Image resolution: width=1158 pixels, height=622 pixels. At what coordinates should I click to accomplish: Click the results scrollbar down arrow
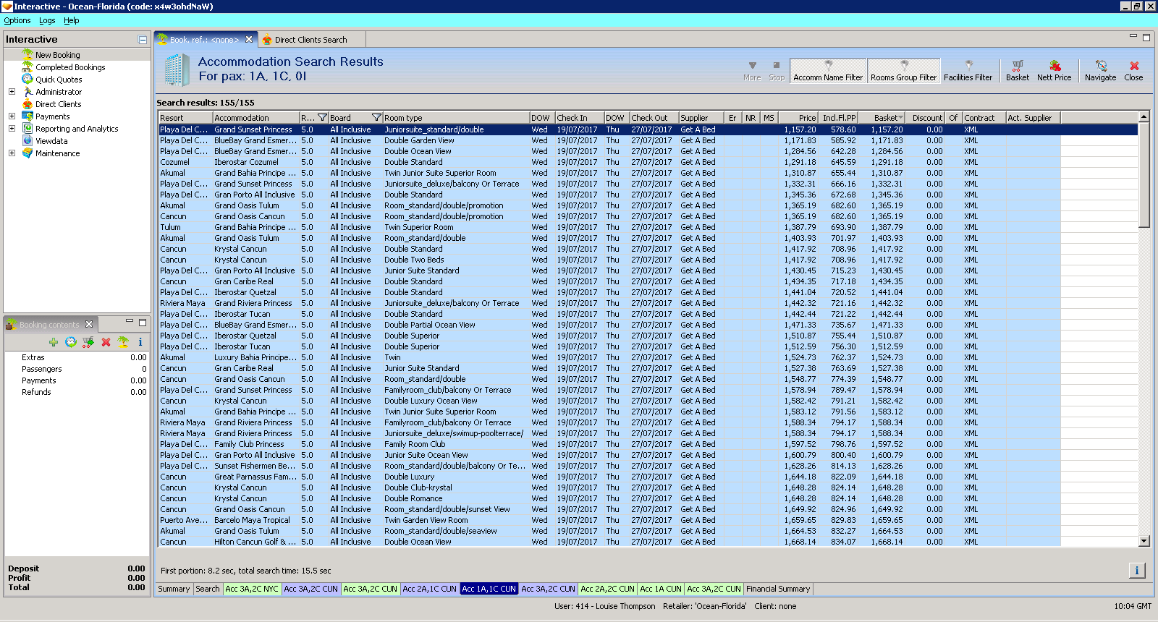coord(1144,541)
